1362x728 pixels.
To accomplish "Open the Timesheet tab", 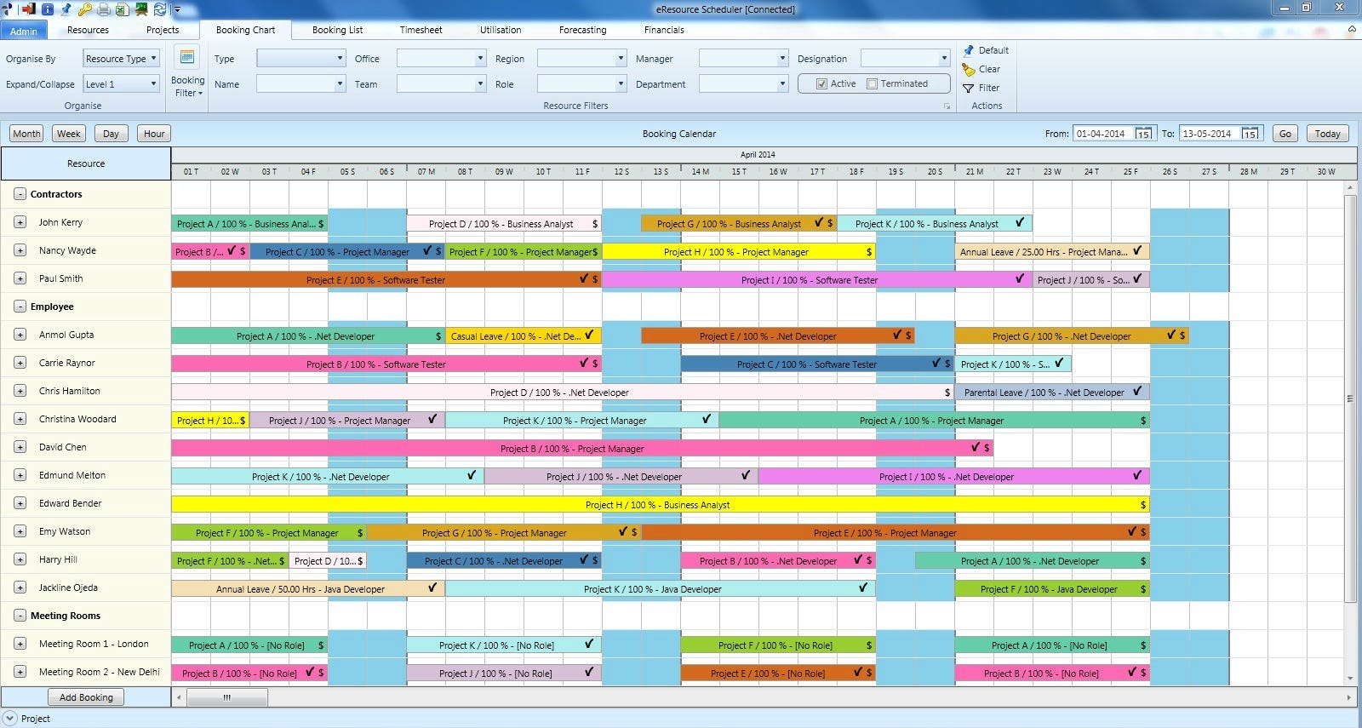I will pyautogui.click(x=421, y=30).
